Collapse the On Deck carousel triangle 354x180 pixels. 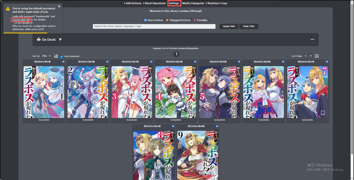pos(60,39)
